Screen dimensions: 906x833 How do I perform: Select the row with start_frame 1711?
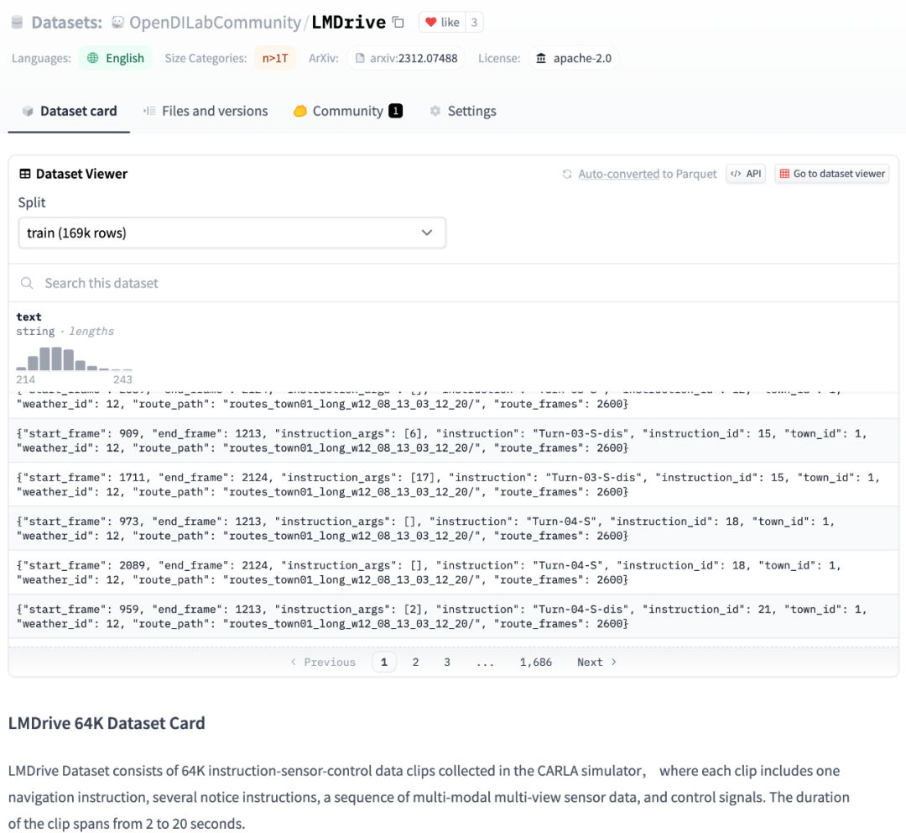pos(454,485)
